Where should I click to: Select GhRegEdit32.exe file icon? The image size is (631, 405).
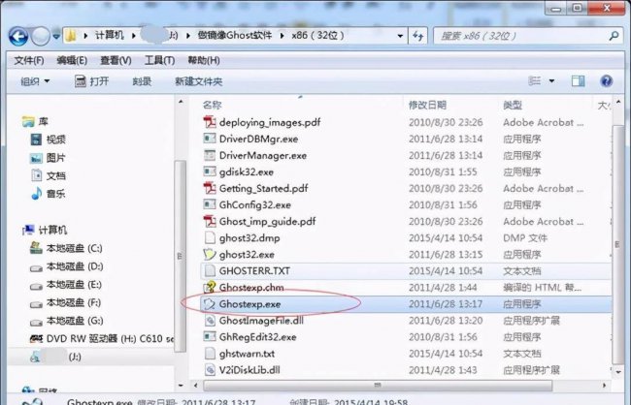tap(210, 337)
